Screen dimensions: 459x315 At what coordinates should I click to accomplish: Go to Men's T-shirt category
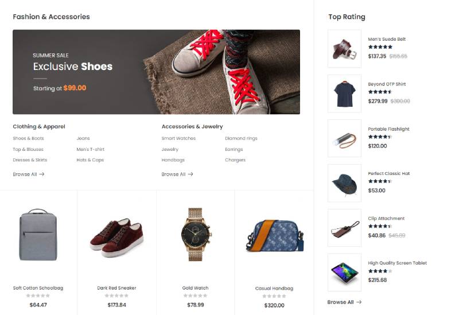point(91,149)
